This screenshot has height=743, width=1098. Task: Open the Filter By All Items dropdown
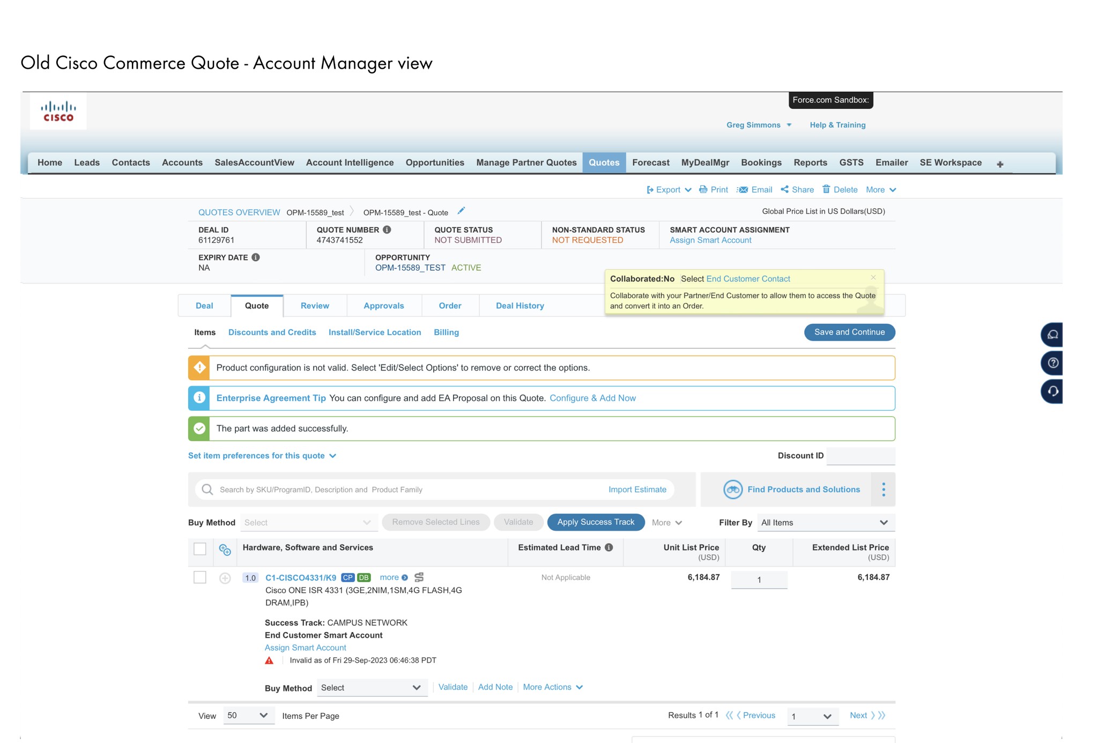tap(826, 522)
